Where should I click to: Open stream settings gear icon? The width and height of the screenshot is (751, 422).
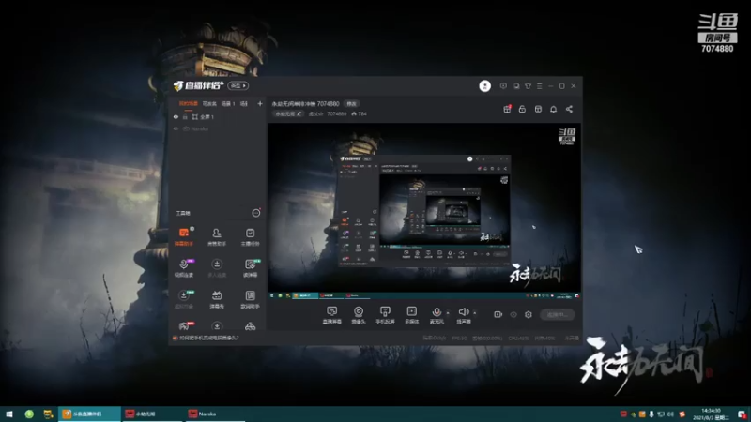(x=529, y=315)
